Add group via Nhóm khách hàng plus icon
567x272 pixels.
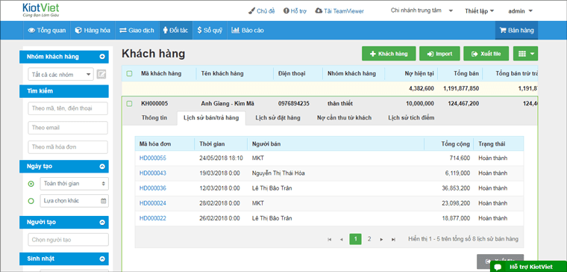pyautogui.click(x=102, y=57)
